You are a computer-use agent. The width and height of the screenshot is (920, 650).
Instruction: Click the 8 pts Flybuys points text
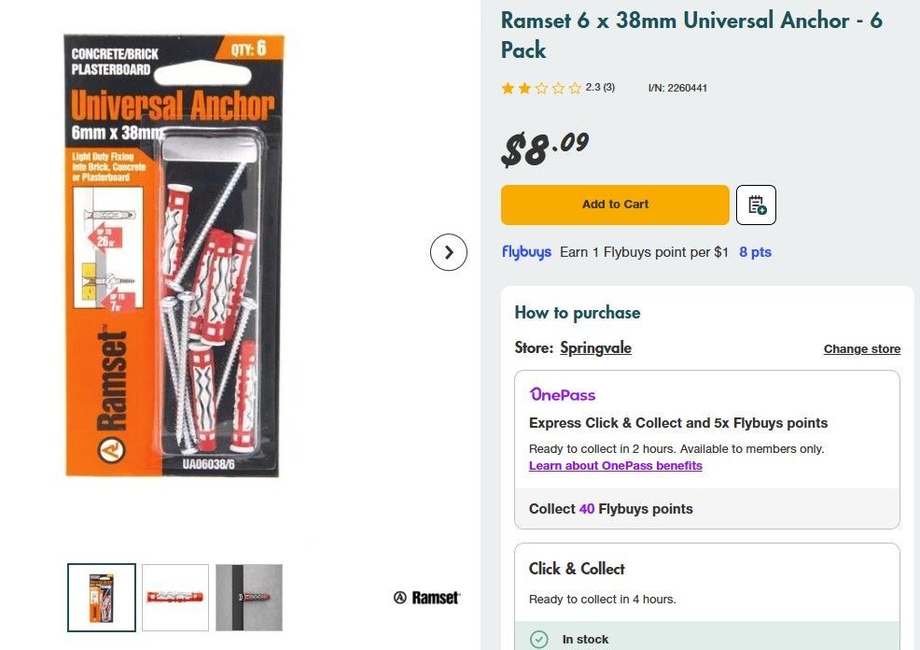pos(755,252)
